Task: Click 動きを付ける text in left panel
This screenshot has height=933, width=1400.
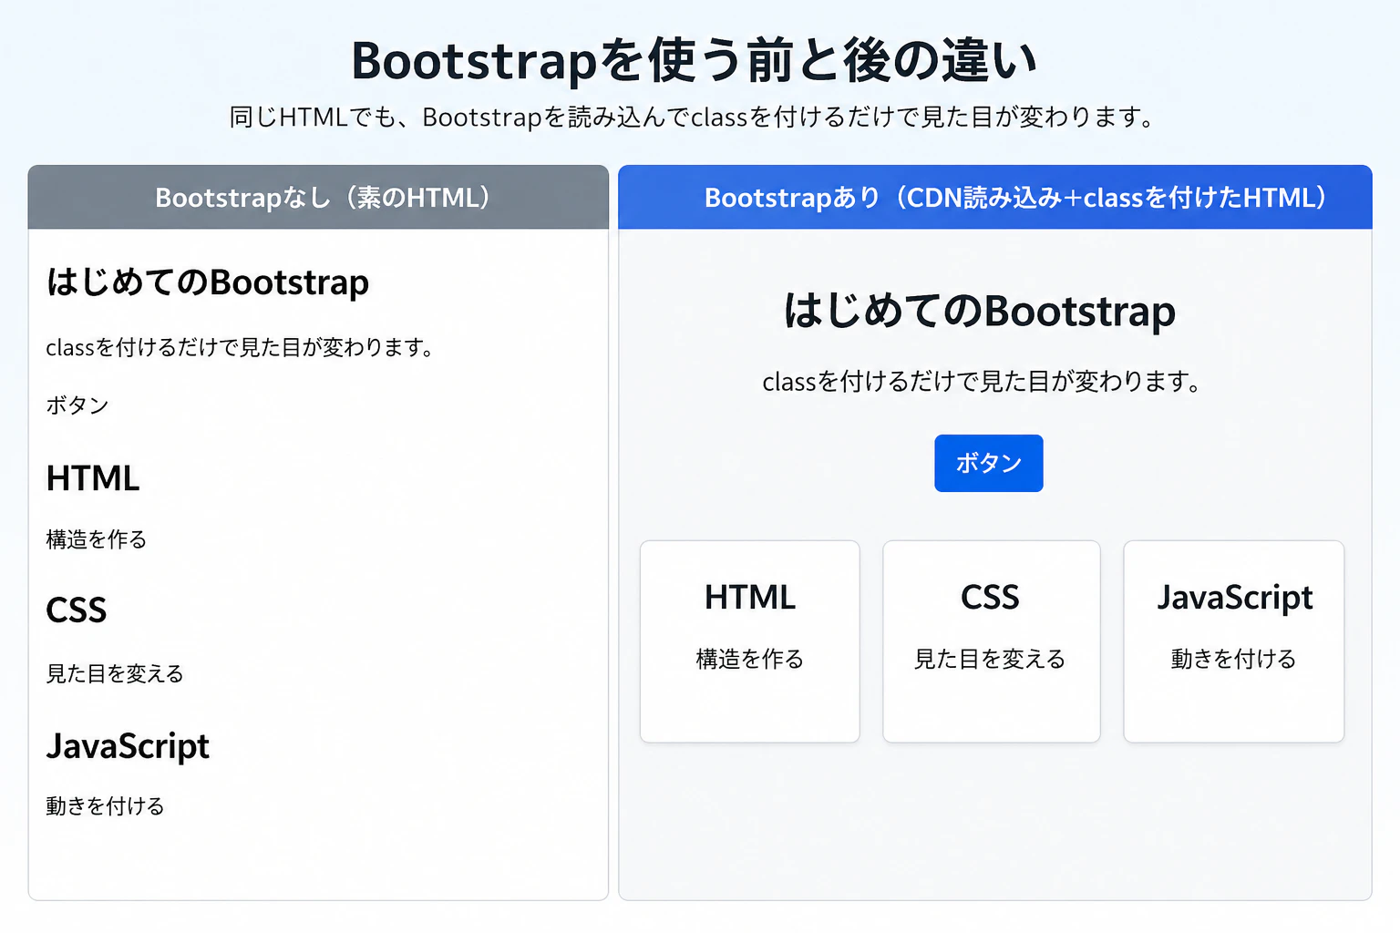Action: pyautogui.click(x=106, y=805)
